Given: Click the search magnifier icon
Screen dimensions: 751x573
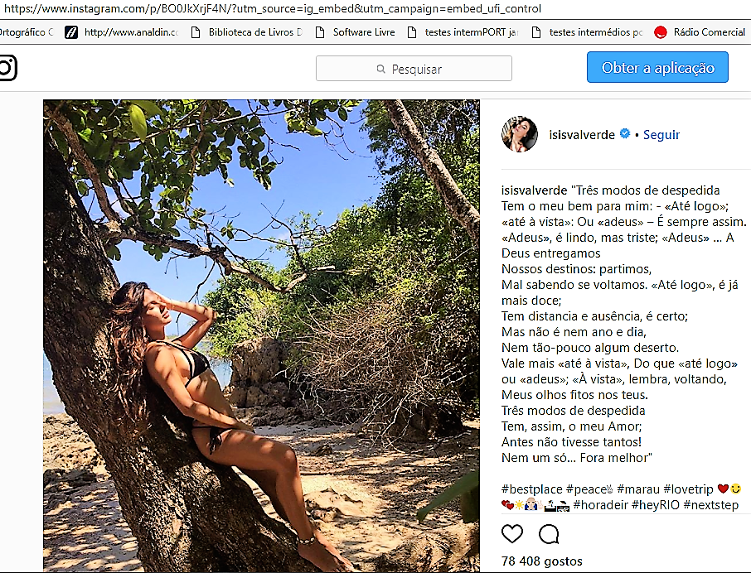Looking at the screenshot, I should click(x=380, y=69).
